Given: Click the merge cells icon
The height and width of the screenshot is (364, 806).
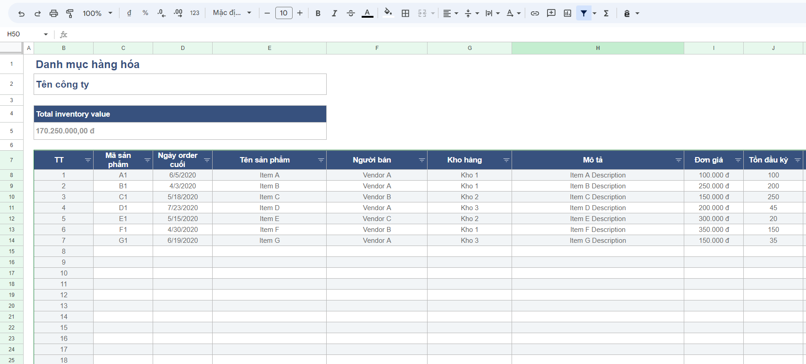Looking at the screenshot, I should click(423, 13).
